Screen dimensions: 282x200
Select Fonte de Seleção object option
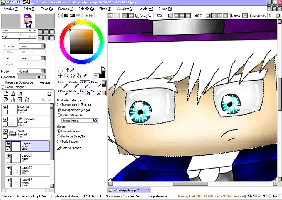[59, 136]
